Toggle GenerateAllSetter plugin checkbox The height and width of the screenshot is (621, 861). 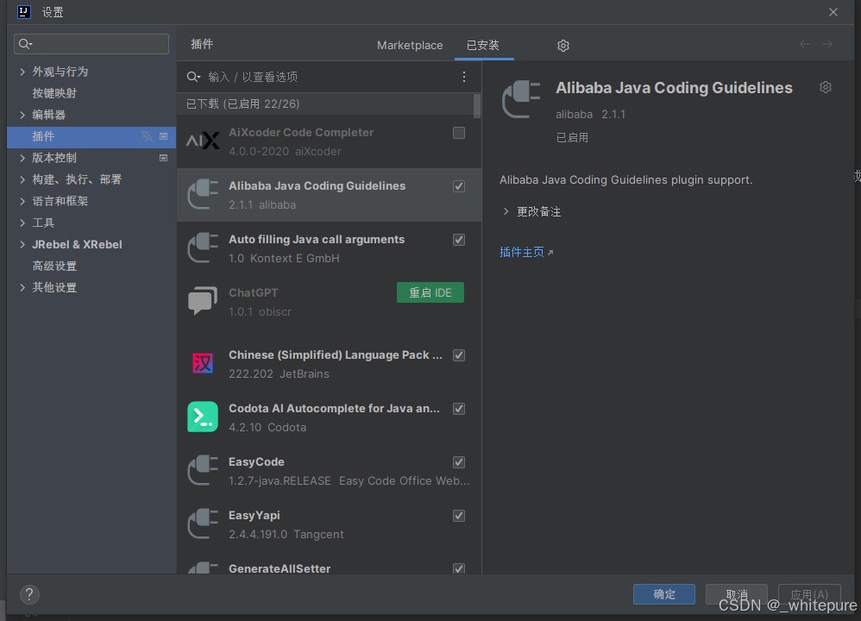point(459,568)
